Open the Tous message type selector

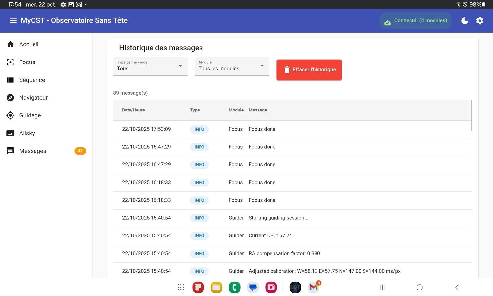(150, 68)
